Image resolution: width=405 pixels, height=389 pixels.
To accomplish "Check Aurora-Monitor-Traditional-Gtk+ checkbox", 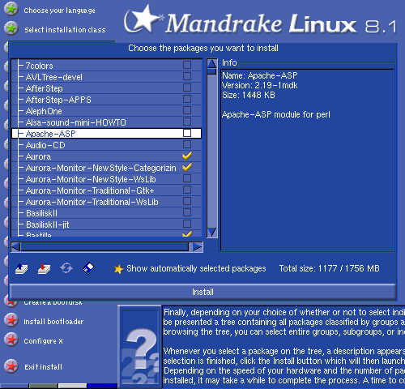I will coord(187,190).
